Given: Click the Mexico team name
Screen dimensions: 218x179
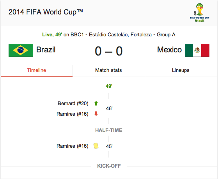Looking at the screenshot, I should (x=169, y=50).
